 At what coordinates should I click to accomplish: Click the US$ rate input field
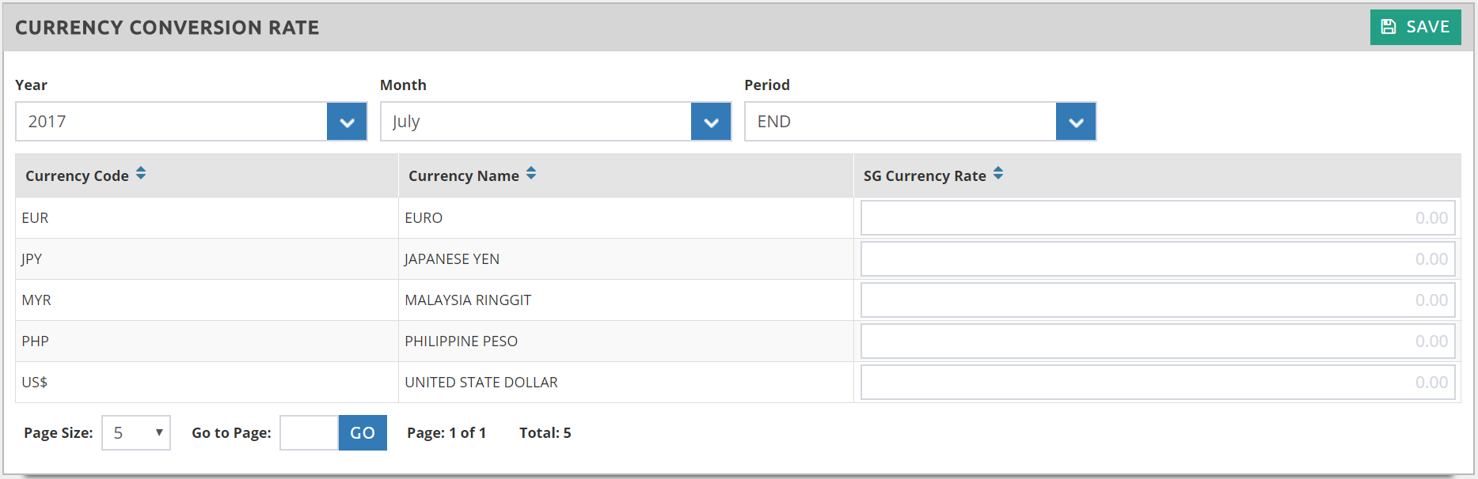point(1157,383)
